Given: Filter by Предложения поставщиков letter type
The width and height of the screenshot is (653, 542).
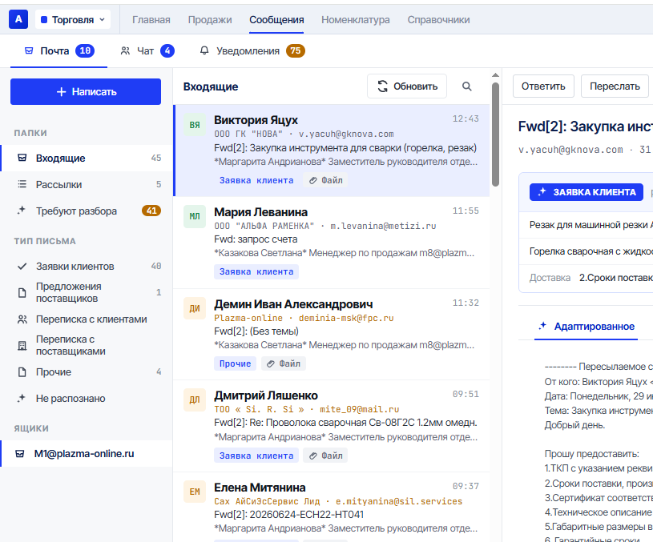Looking at the screenshot, I should [87, 293].
